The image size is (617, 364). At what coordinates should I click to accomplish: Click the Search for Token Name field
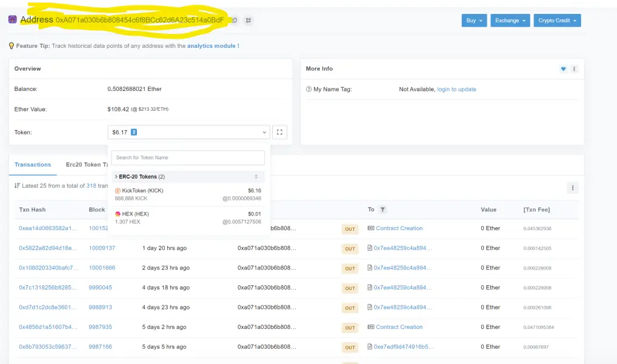click(188, 157)
